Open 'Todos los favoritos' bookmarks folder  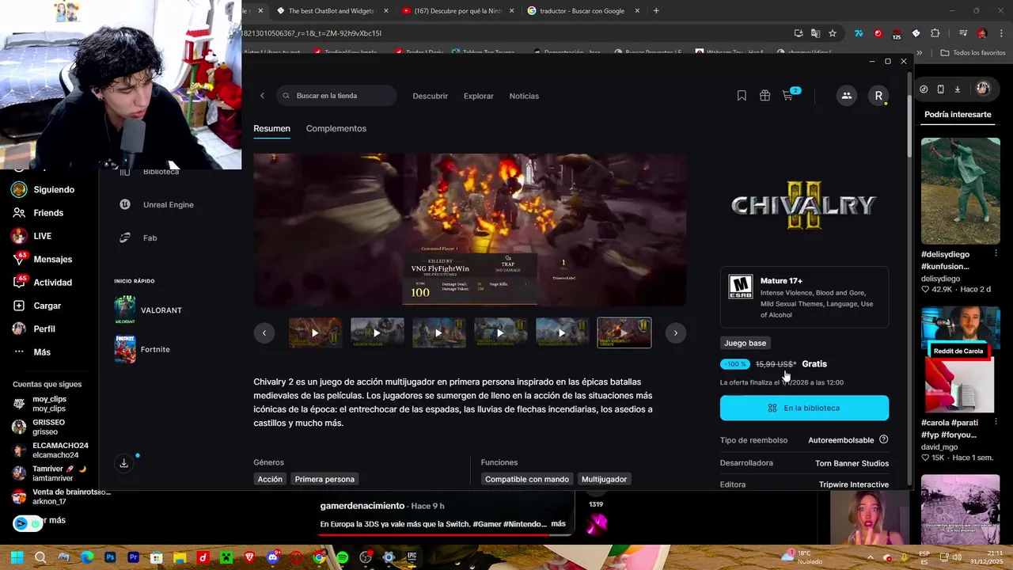click(x=973, y=52)
